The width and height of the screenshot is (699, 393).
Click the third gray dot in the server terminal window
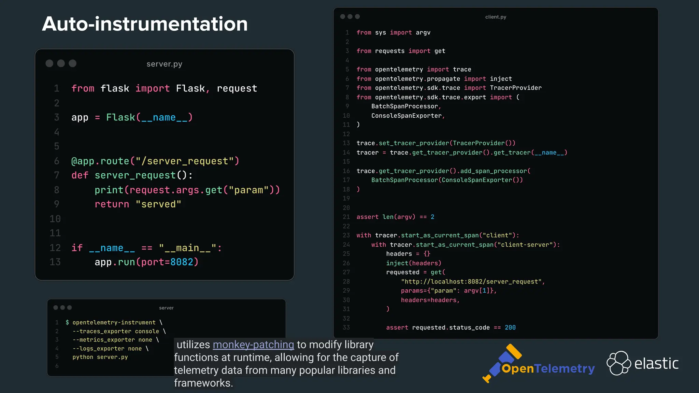coord(70,307)
